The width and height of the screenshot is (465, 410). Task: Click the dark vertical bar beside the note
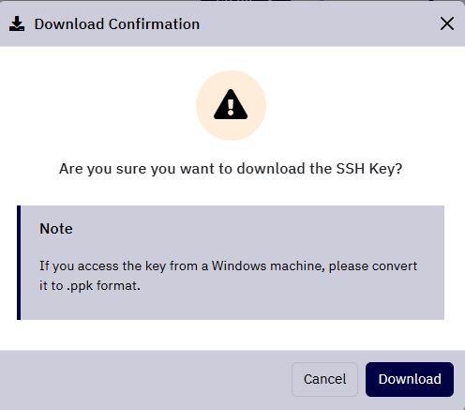click(x=19, y=263)
